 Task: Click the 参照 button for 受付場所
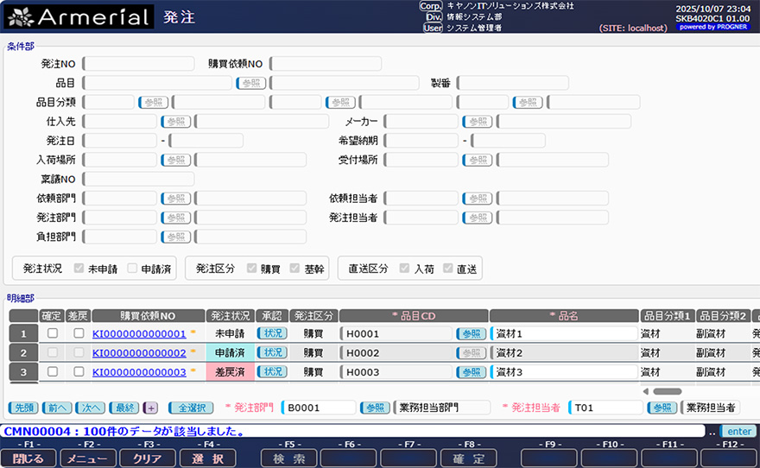pyautogui.click(x=478, y=160)
